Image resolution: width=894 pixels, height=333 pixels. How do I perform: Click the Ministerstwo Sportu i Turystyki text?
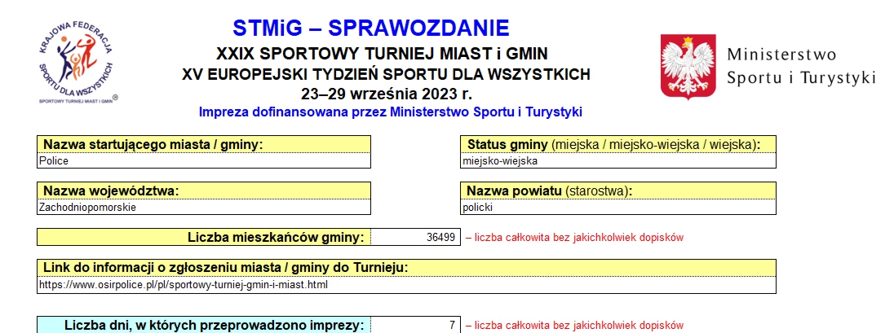[x=801, y=67]
